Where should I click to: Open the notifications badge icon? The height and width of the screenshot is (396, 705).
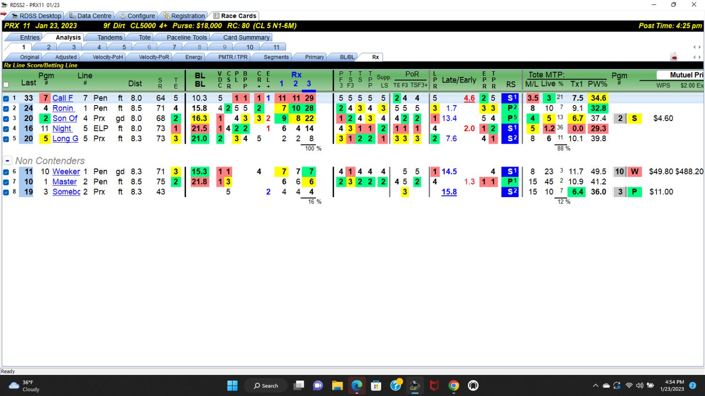692,385
